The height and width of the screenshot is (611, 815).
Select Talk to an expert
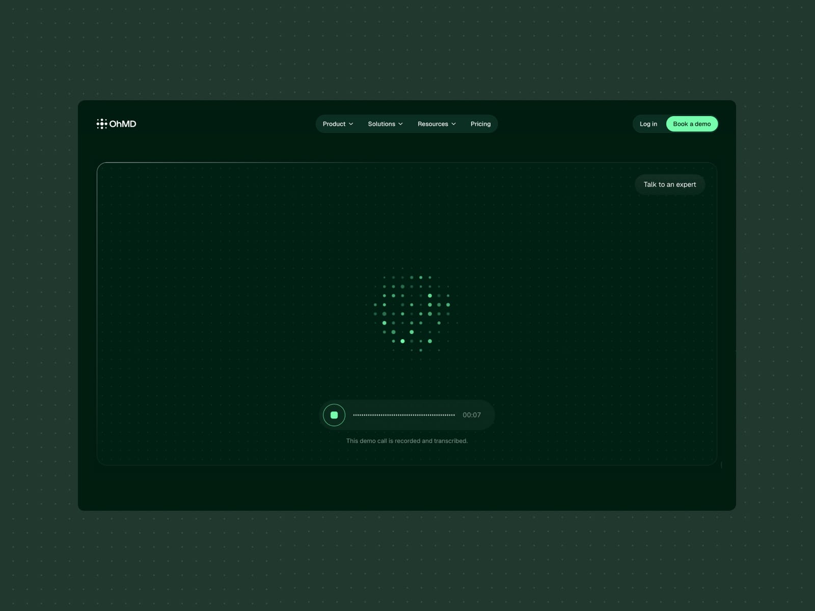point(670,184)
